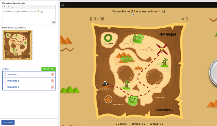Click the 01:00 timer value
This screenshot has width=217, height=126.
pos(99,19)
